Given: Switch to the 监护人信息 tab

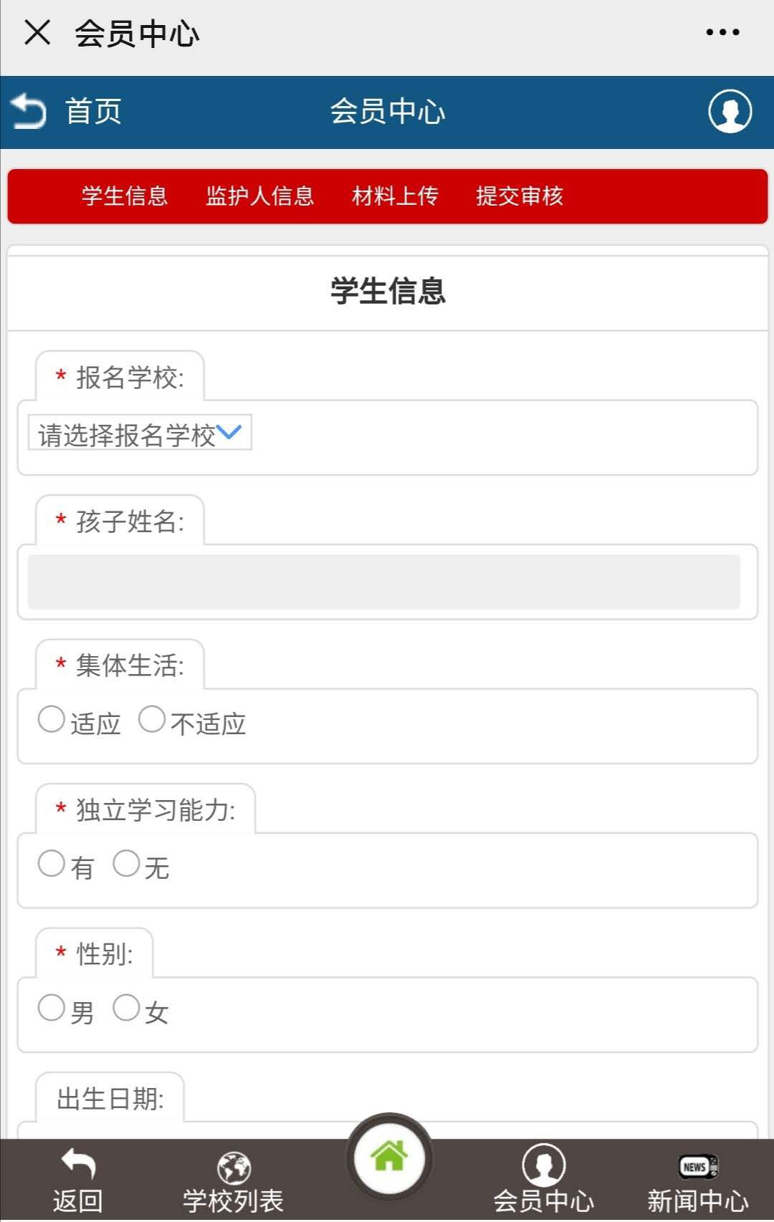Looking at the screenshot, I should 260,196.
